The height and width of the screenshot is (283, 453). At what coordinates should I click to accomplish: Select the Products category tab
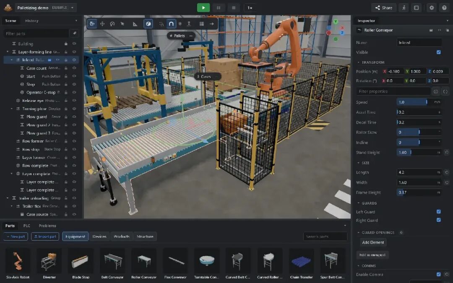[122, 236]
